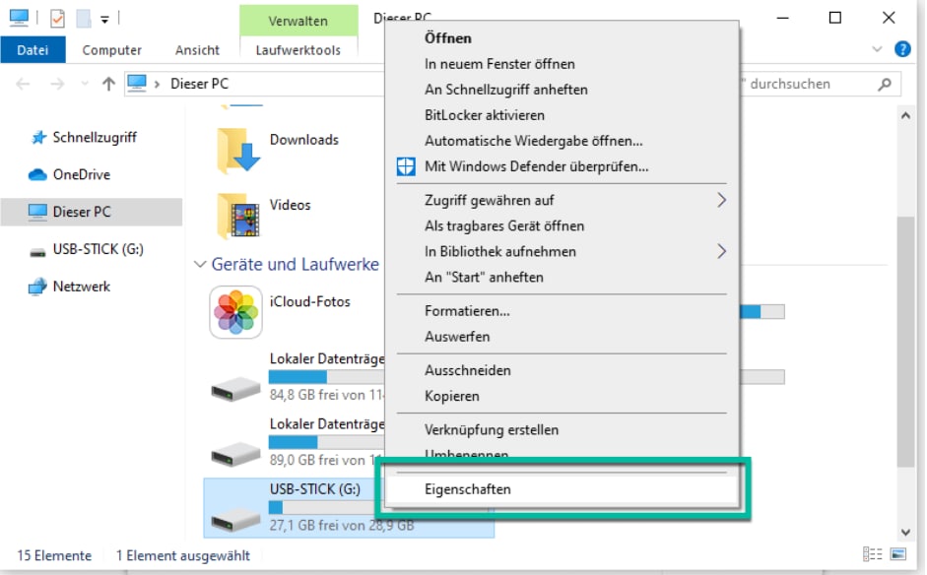
Task: Click the iCloud-Fotos drive icon
Action: click(235, 311)
